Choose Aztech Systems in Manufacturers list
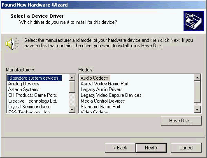This screenshot has height=158, width=207. 24,89
